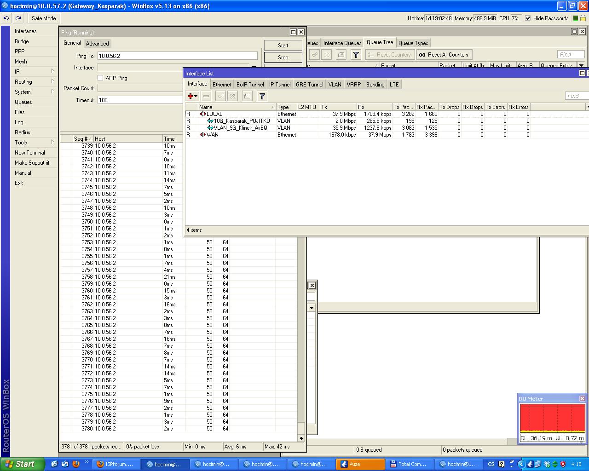Click the Stop button in the Ping window
Image resolution: width=589 pixels, height=471 pixels.
(x=283, y=57)
